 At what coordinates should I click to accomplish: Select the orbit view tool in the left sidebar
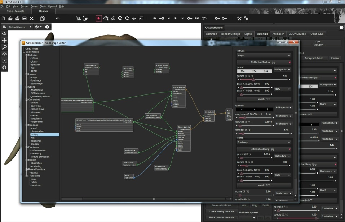[4, 33]
